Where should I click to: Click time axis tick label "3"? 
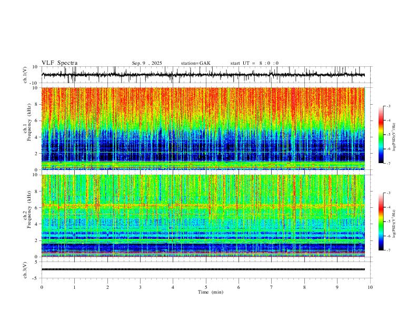pyautogui.click(x=140, y=287)
